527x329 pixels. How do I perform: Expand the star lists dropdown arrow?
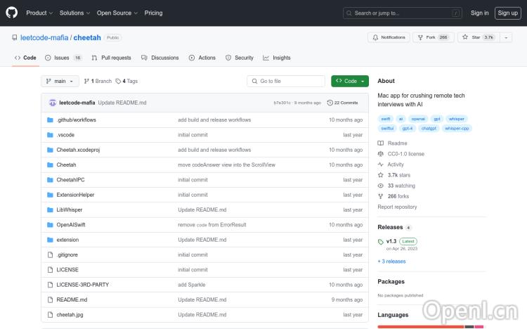tap(507, 37)
